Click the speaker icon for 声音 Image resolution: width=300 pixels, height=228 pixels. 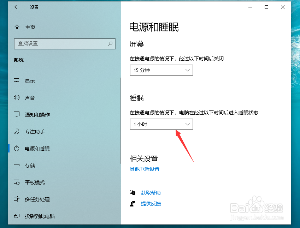pyautogui.click(x=17, y=97)
